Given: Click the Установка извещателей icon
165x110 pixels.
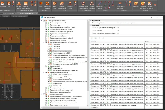Looking at the screenshot, I should pyautogui.click(x=62, y=4).
